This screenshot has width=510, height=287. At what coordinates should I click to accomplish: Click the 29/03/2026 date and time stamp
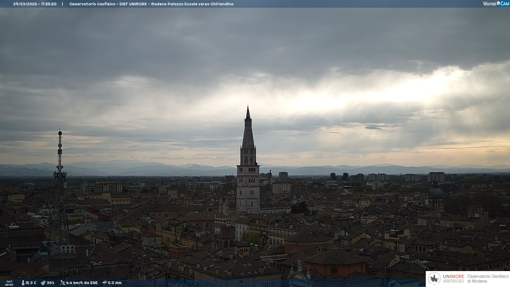coord(35,4)
